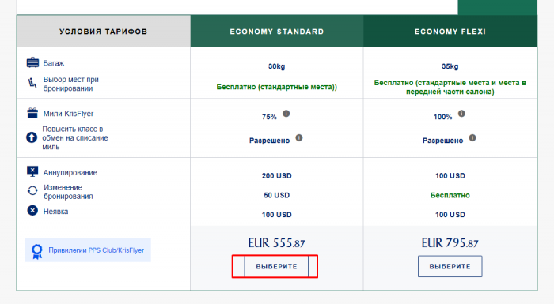Click the upgrade arrow circle icon
The height and width of the screenshot is (304, 554).
[x=32, y=137]
